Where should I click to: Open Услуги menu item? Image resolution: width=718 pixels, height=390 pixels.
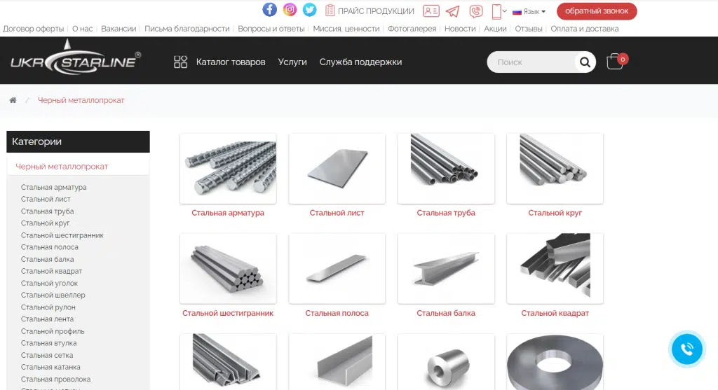point(292,62)
